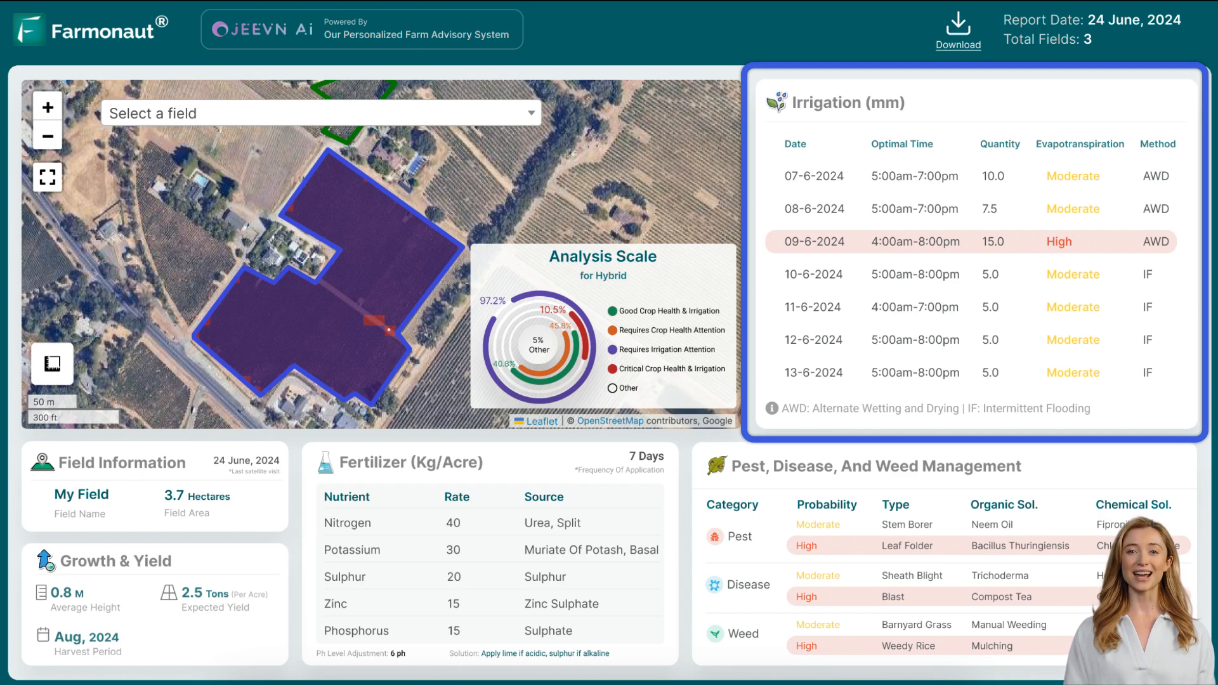Click the Pest Disease Weed Management leaf icon

[x=716, y=467]
